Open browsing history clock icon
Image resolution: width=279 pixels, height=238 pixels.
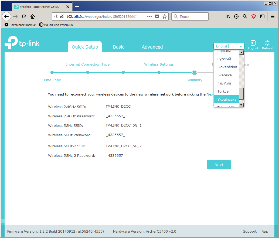236,16
